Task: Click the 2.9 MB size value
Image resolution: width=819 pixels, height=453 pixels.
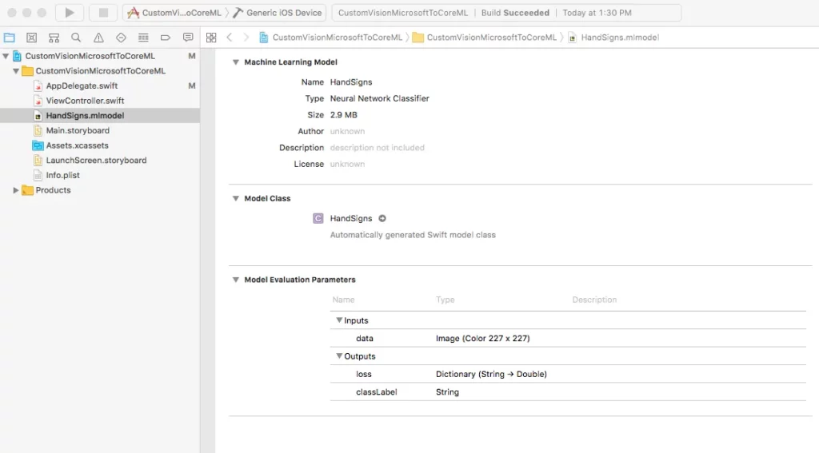Action: 344,115
